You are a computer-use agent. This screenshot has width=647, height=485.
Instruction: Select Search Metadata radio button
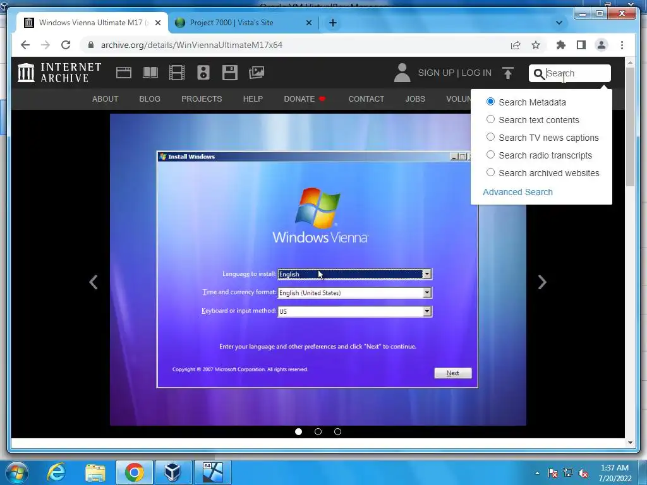click(x=490, y=102)
